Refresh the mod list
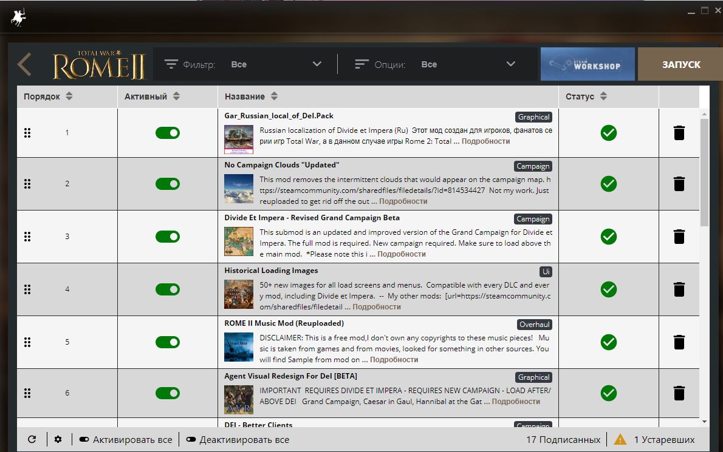This screenshot has height=452, width=723. 32,439
